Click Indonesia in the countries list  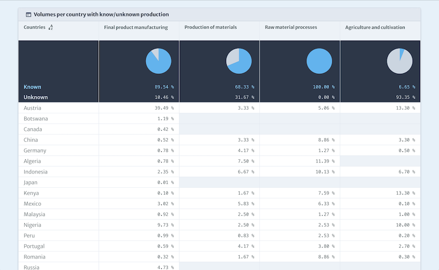coord(35,172)
